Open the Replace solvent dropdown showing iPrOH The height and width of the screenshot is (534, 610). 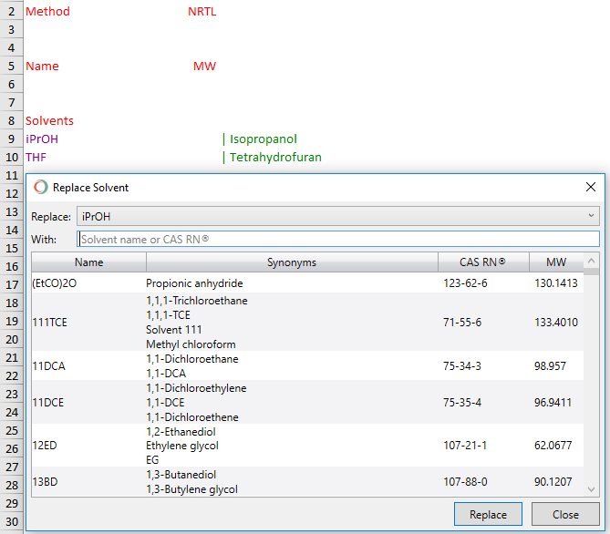click(337, 216)
